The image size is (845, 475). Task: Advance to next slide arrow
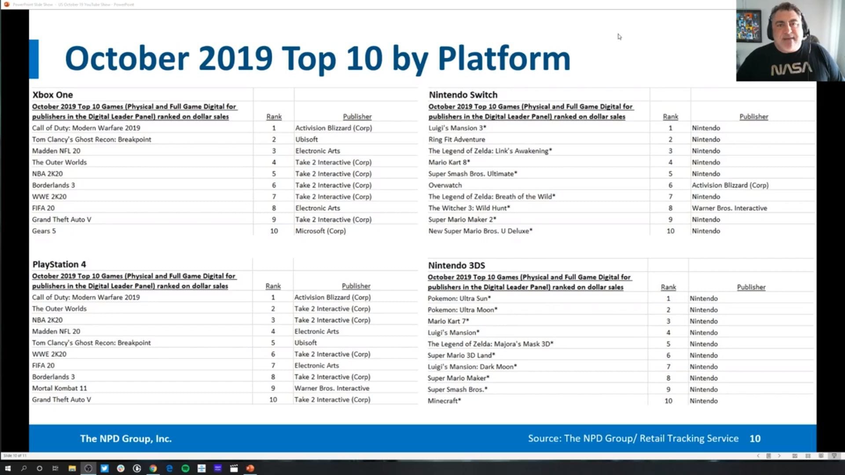[779, 456]
